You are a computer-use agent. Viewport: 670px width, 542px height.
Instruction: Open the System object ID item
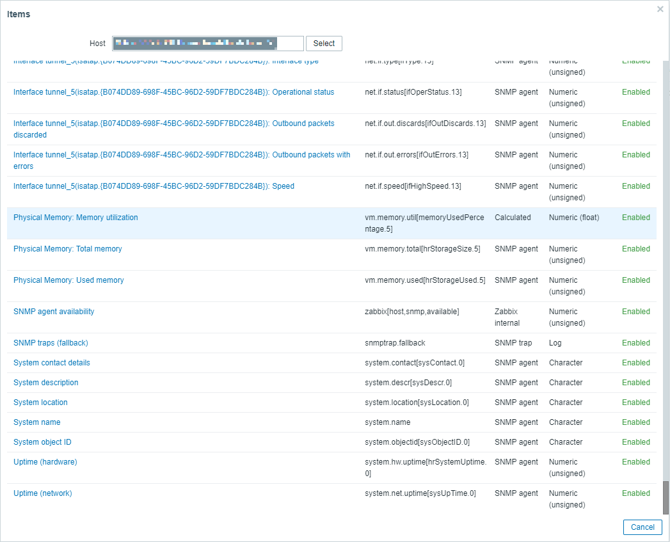[42, 442]
